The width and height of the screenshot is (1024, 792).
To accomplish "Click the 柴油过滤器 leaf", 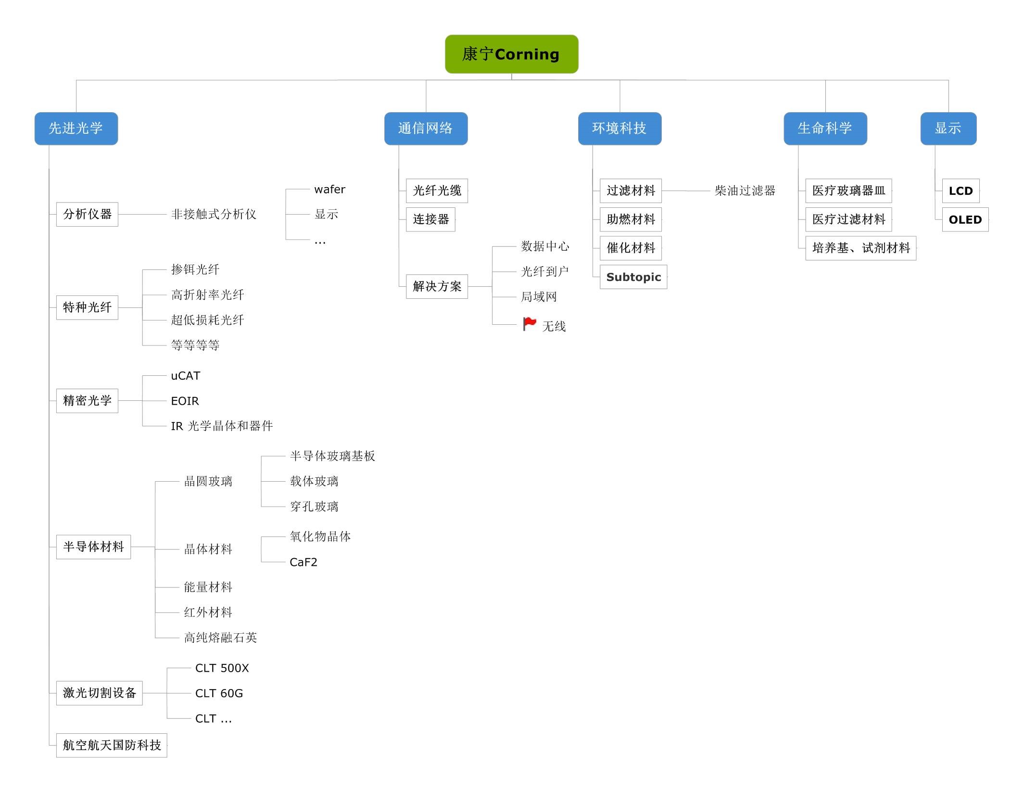I will pos(745,191).
